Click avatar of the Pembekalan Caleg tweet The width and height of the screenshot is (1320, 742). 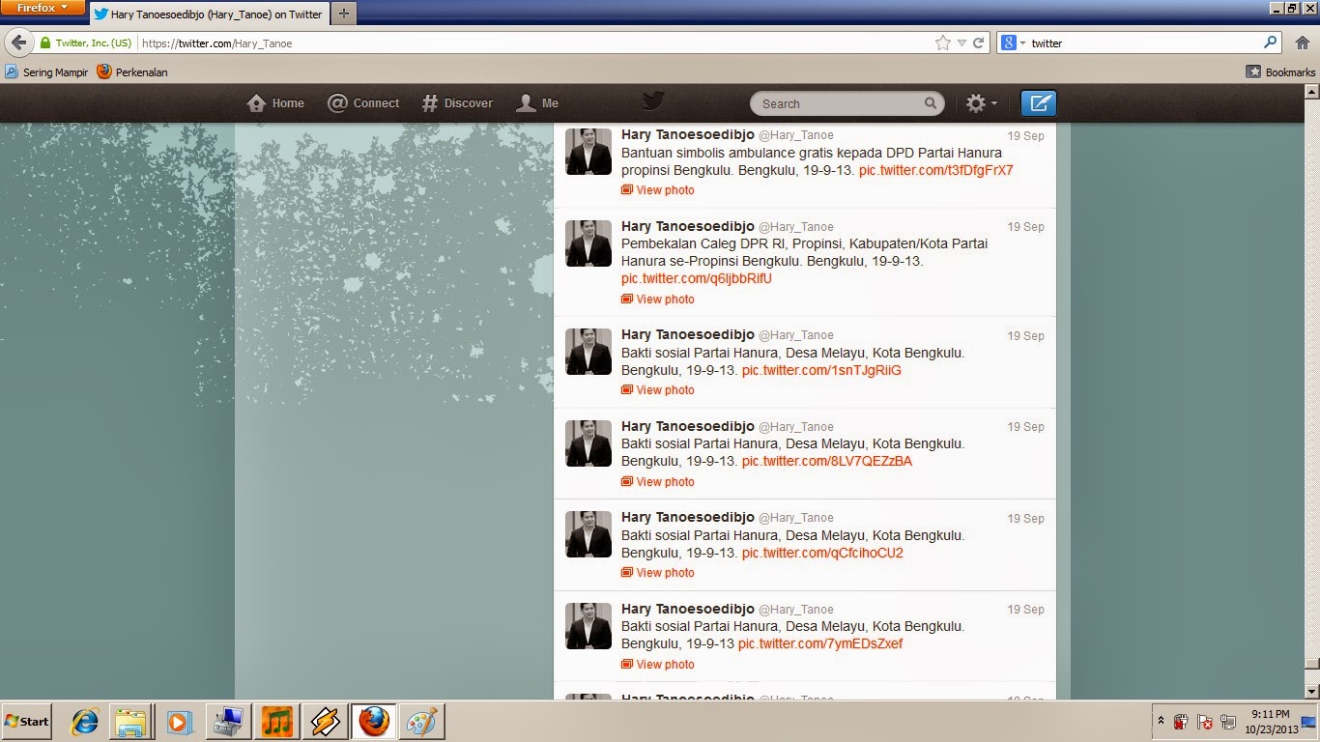coord(588,243)
